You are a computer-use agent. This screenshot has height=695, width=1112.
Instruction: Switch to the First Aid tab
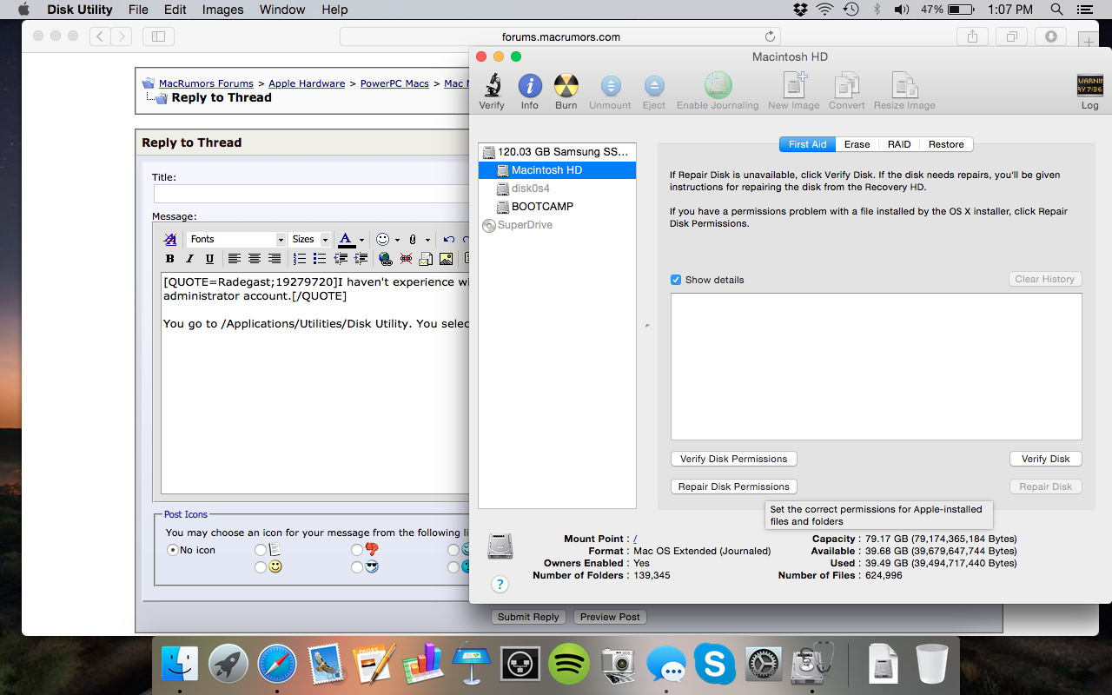point(807,144)
